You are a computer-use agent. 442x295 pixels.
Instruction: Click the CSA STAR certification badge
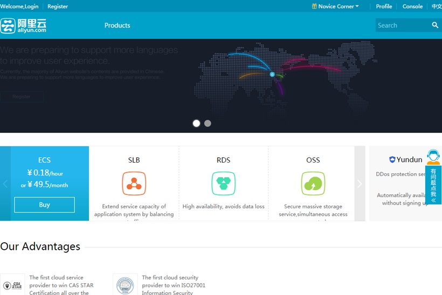point(12,285)
